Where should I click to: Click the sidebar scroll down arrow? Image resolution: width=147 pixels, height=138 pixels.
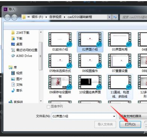41,101
